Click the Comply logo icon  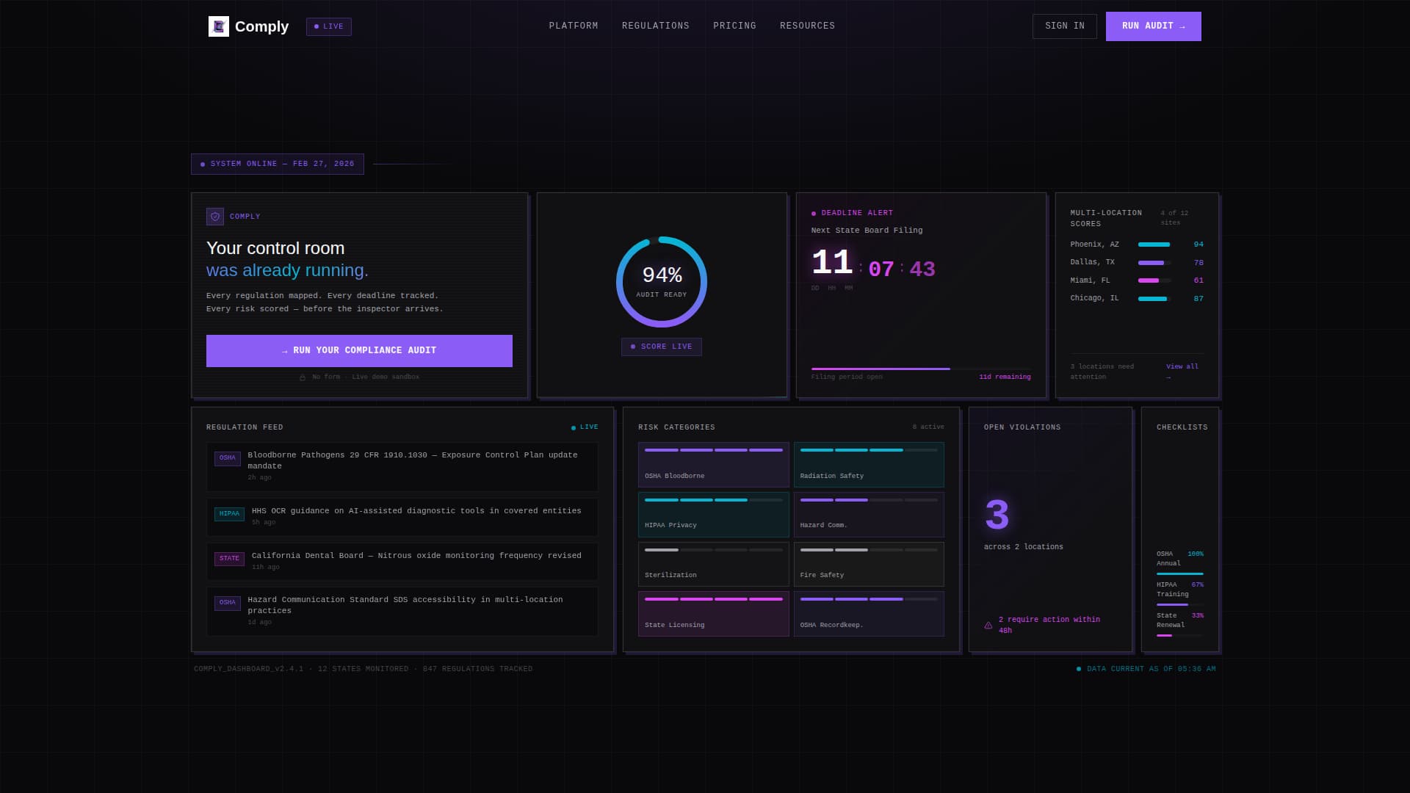(219, 26)
